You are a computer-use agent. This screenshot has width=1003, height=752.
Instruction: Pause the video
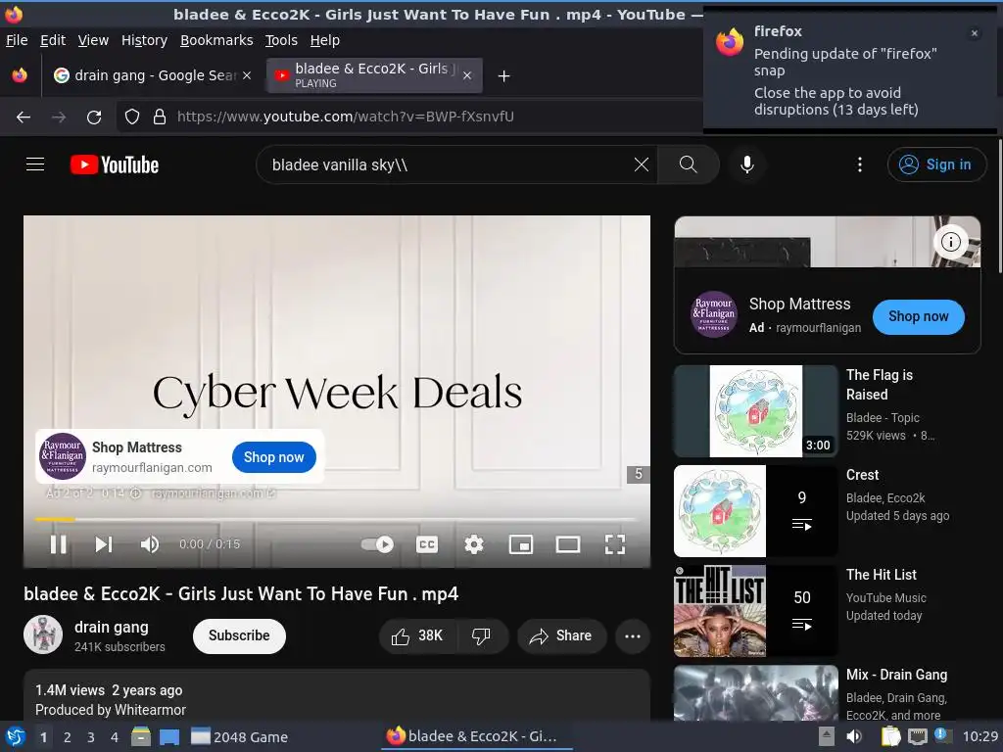[x=58, y=544]
